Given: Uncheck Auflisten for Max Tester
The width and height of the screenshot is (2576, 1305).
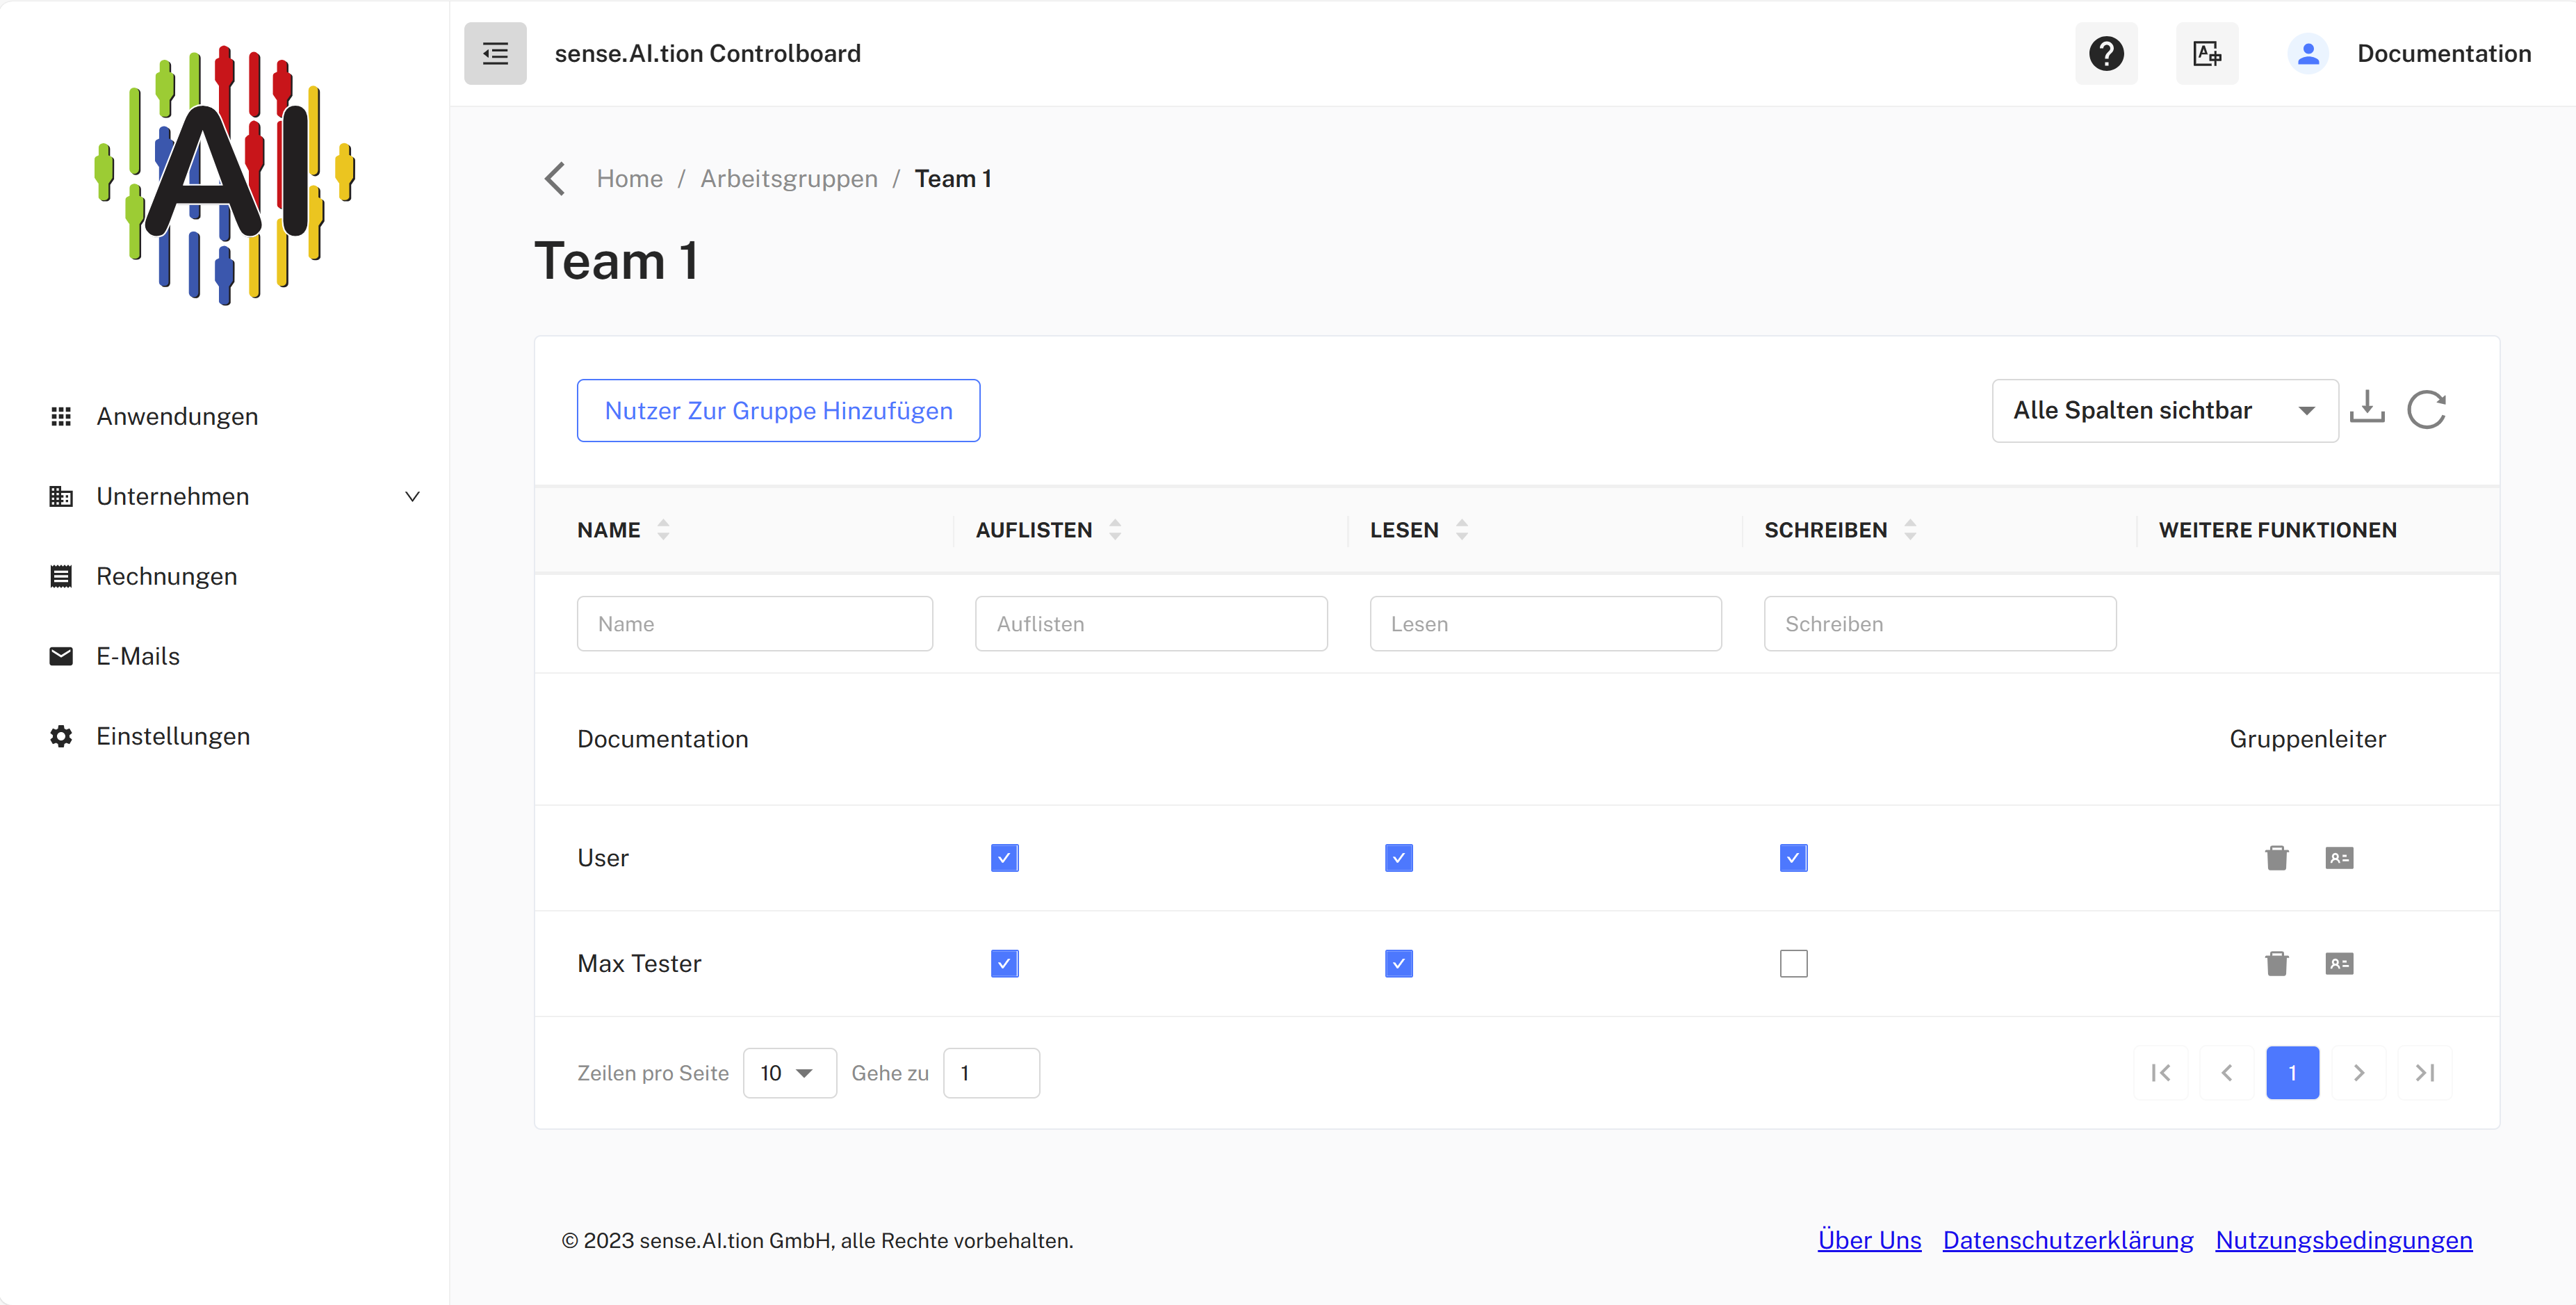Looking at the screenshot, I should click(x=1005, y=964).
